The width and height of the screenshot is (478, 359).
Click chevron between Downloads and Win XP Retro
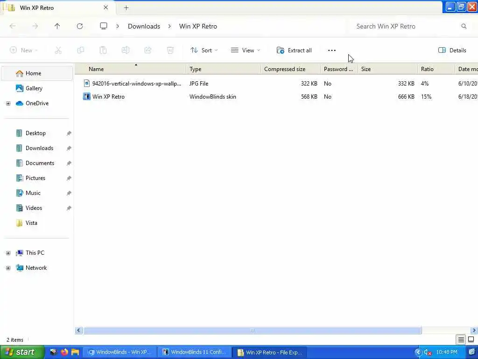(169, 26)
